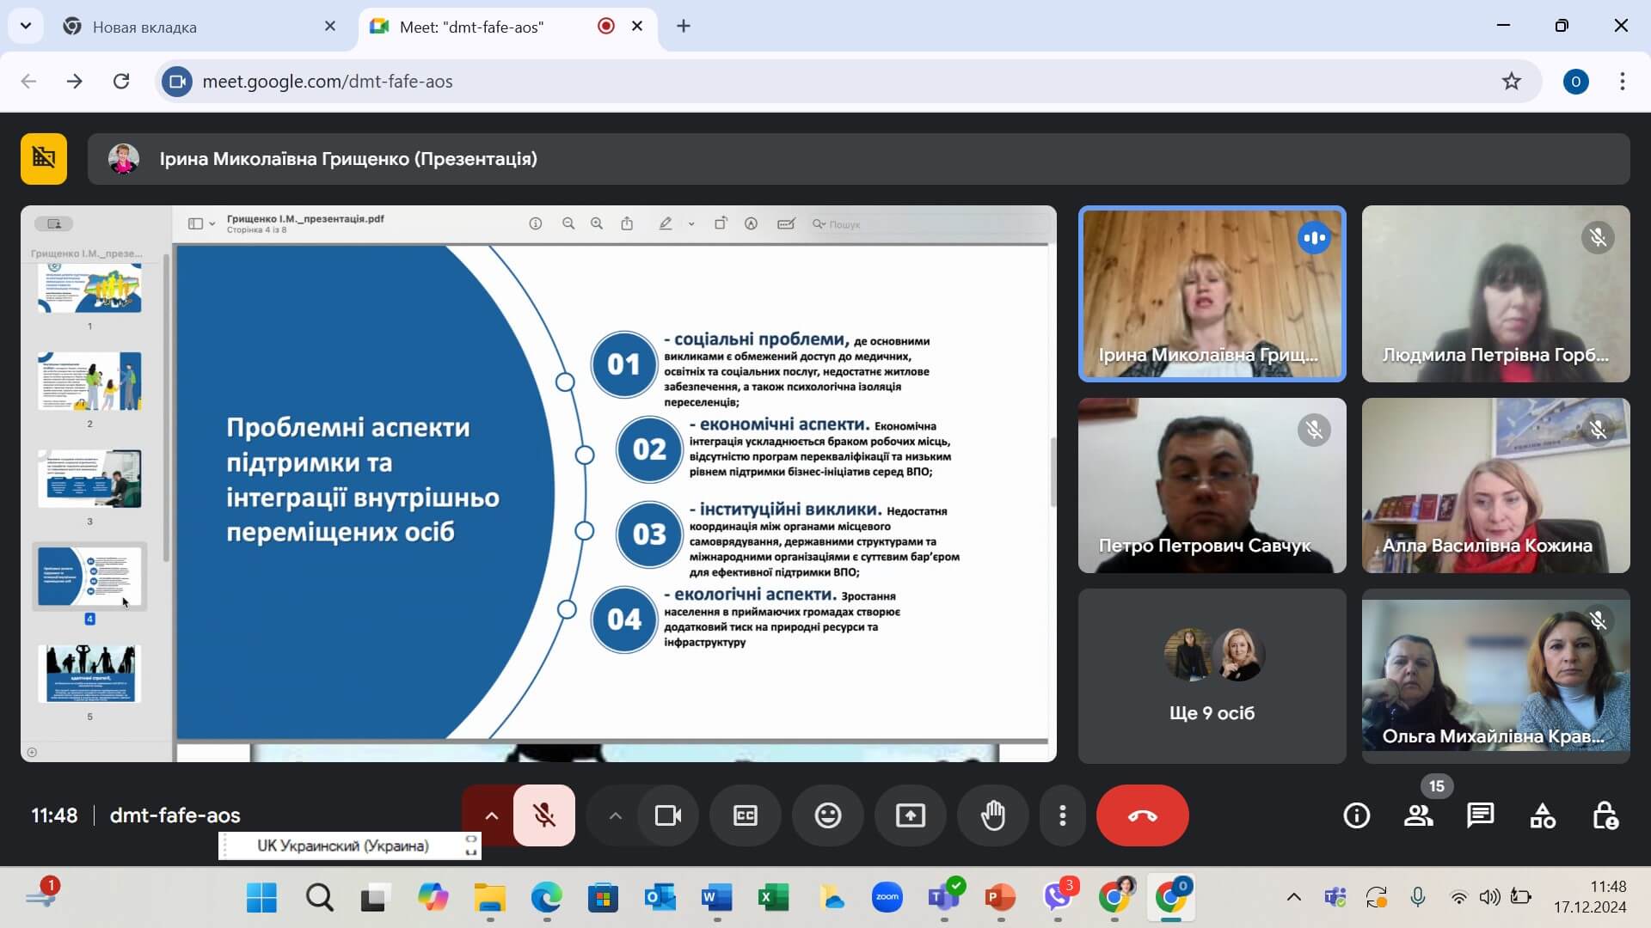1651x928 pixels.
Task: Leave the call with red hang-up button
Action: tap(1142, 815)
